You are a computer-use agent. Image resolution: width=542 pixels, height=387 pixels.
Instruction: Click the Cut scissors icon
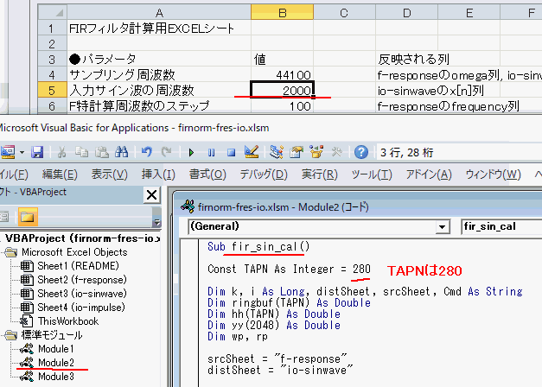click(x=62, y=152)
